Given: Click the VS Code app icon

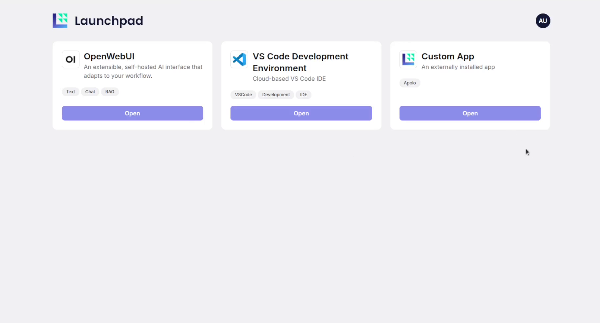Looking at the screenshot, I should click(239, 59).
